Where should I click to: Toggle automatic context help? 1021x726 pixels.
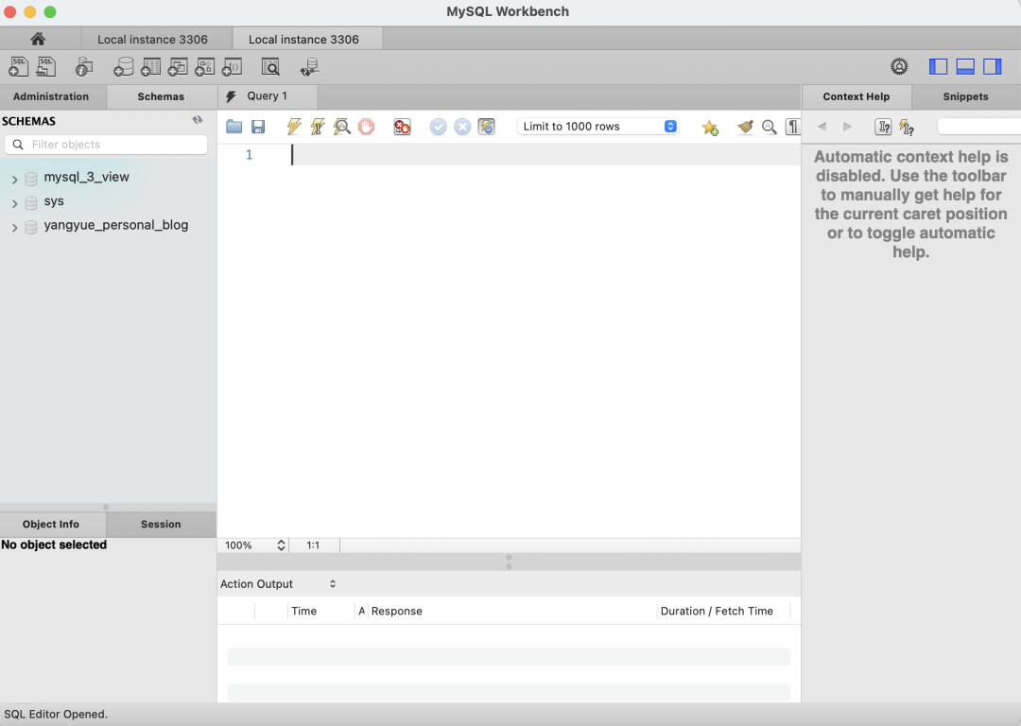907,127
